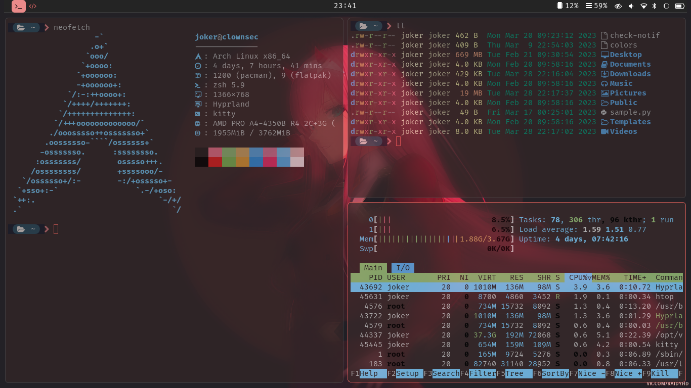Click the battery icon in the top bar
691x388 pixels.
pos(680,6)
